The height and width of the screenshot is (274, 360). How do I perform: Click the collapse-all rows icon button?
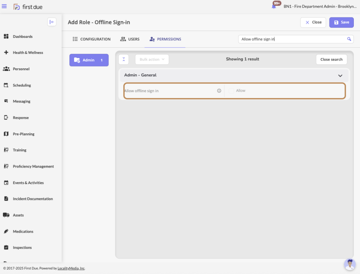click(124, 60)
